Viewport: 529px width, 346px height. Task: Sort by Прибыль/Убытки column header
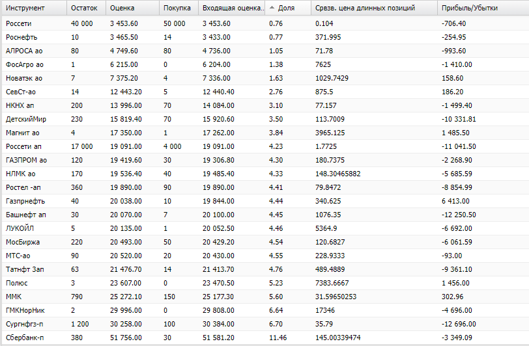click(483, 8)
